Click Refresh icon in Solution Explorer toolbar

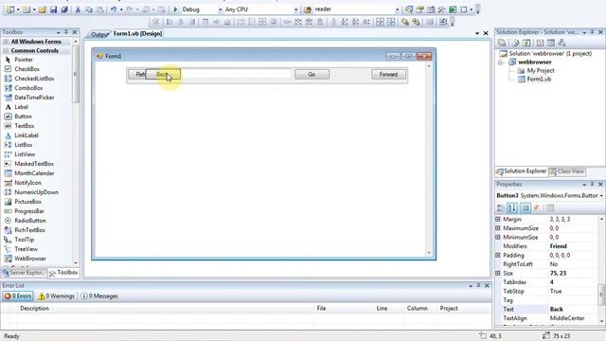point(526,43)
